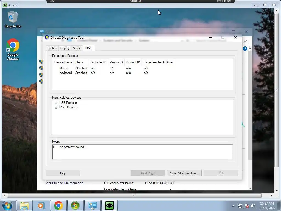The image size is (281, 211).
Task: Click the Exit button
Action: pos(221,173)
